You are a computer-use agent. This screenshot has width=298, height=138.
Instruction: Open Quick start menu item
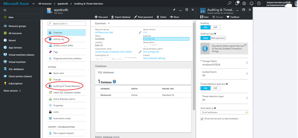click(x=67, y=73)
